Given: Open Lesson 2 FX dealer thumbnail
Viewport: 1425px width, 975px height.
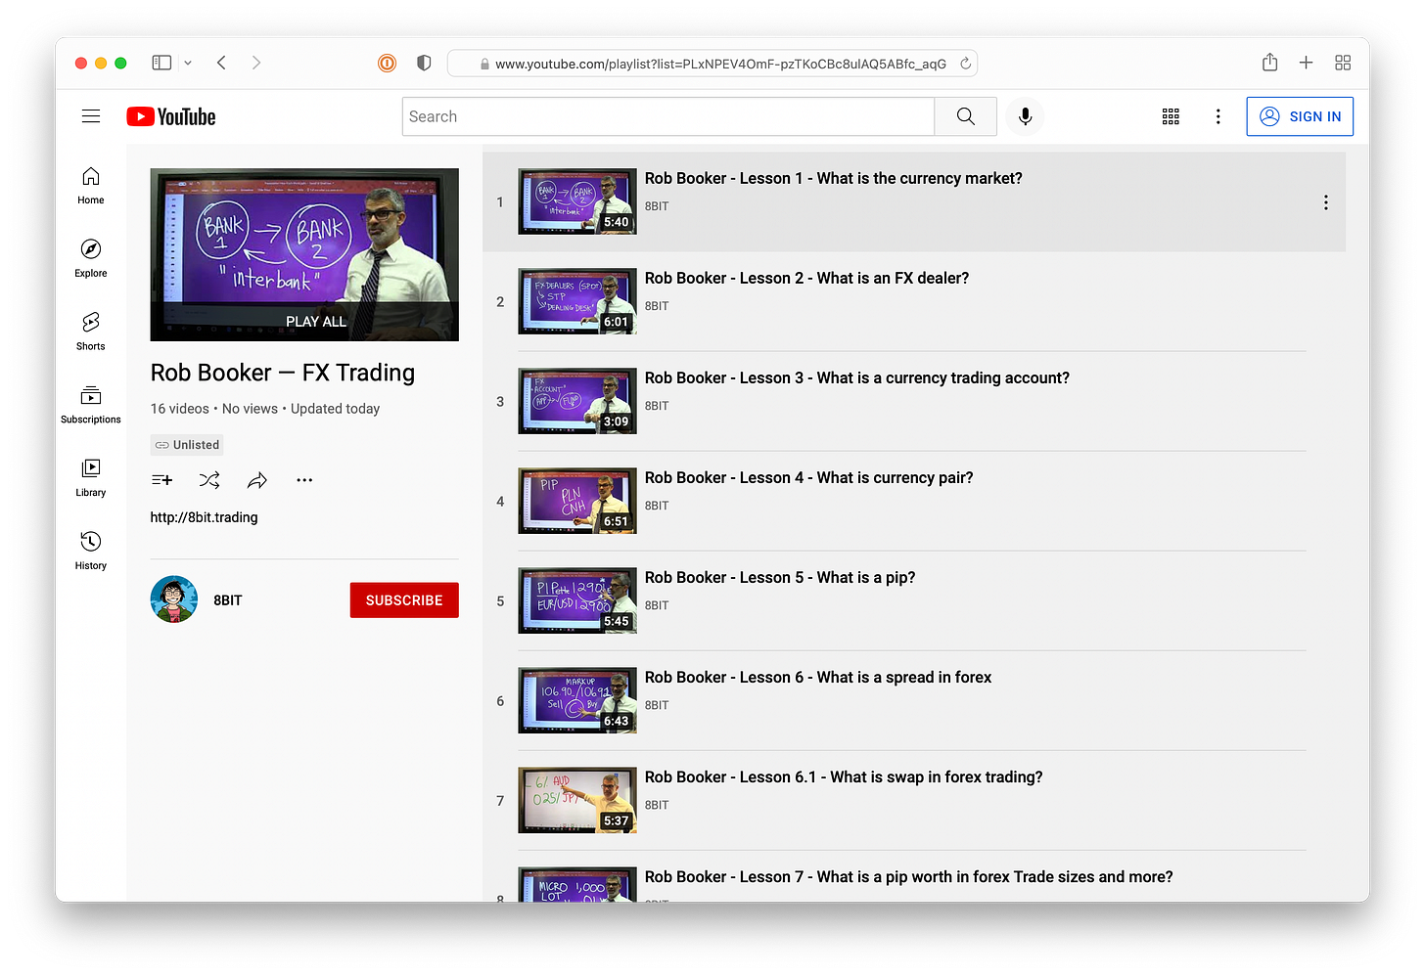Looking at the screenshot, I should tap(577, 301).
